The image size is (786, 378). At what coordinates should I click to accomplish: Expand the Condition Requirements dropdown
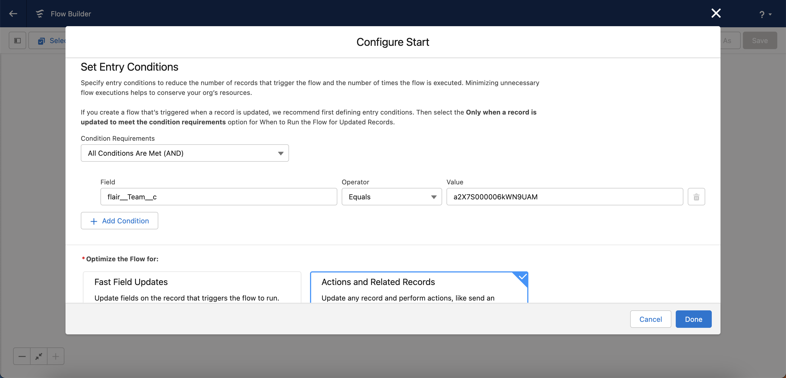[184, 153]
